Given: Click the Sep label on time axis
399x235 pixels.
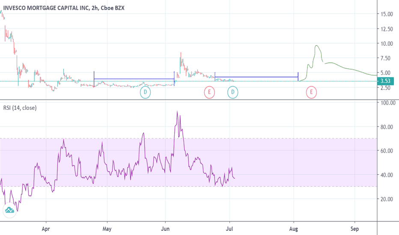Looking at the screenshot, I should click(354, 229).
